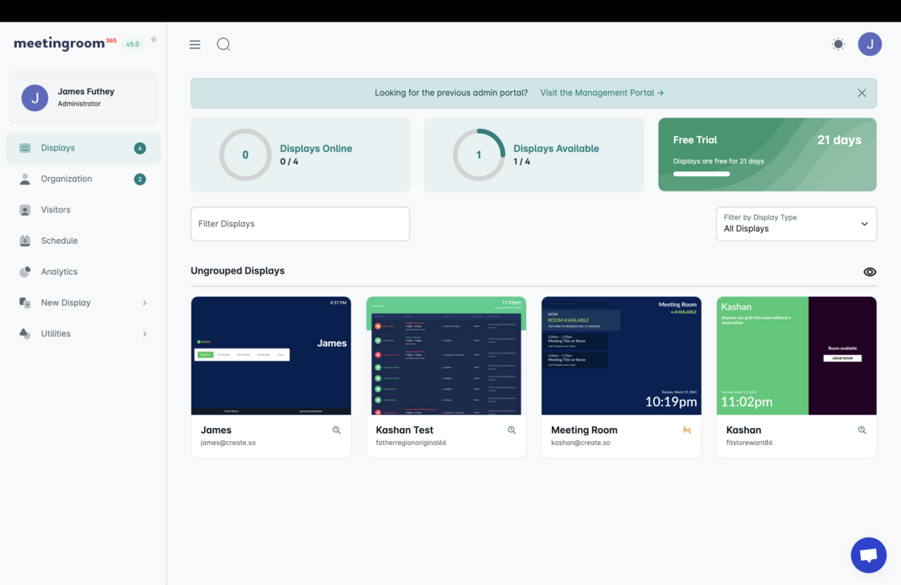
Task: Dismiss the admin portal banner
Action: pos(862,93)
